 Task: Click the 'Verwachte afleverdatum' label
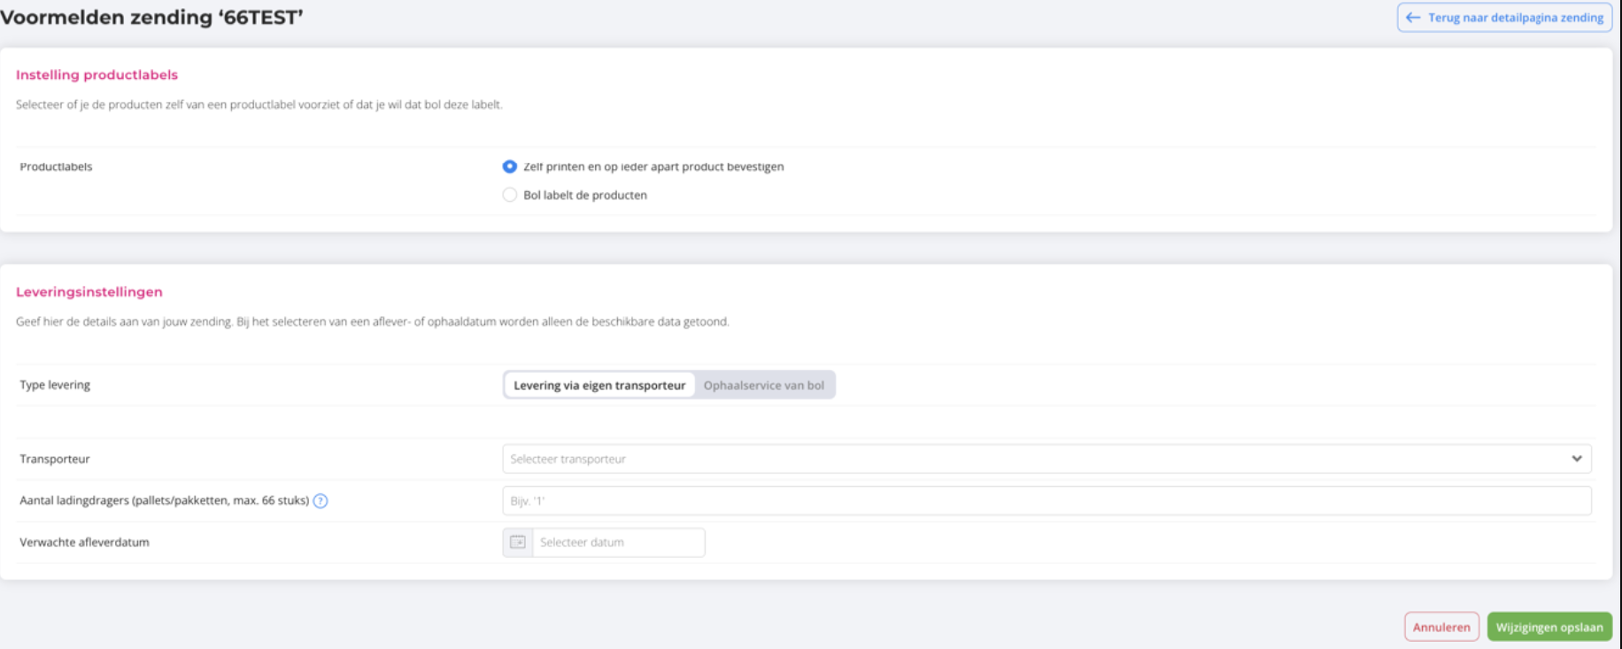(x=84, y=543)
